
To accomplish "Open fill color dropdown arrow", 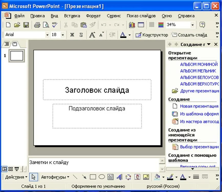I will click(x=163, y=177).
